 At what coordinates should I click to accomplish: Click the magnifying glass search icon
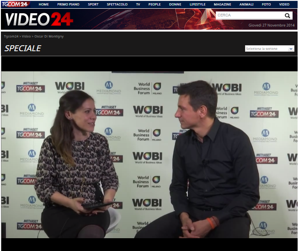click(288, 16)
